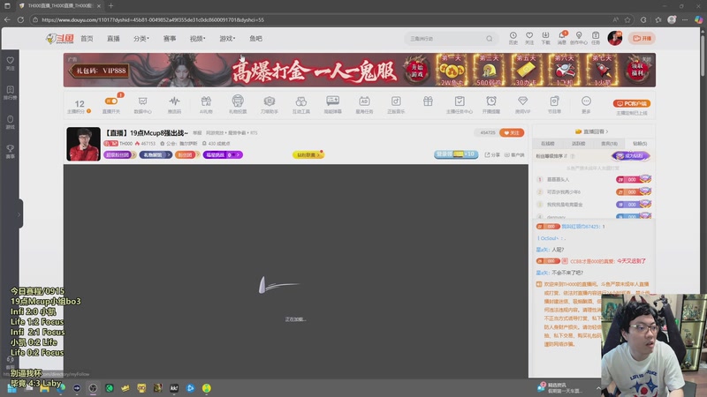Click the PC客户端 button
This screenshot has width=707, height=397.
click(631, 103)
